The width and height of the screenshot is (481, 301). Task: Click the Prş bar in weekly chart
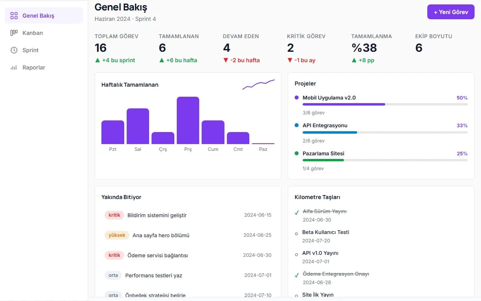click(188, 120)
